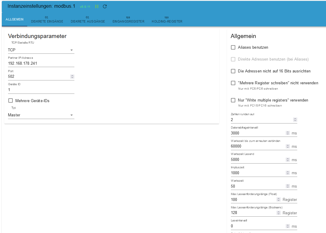Expand the Typ Master dropdown
This screenshot has height=233, width=326.
(x=41, y=115)
